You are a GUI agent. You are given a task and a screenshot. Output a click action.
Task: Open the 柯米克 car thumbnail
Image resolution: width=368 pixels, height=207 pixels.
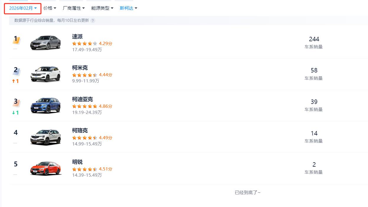pyautogui.click(x=45, y=74)
